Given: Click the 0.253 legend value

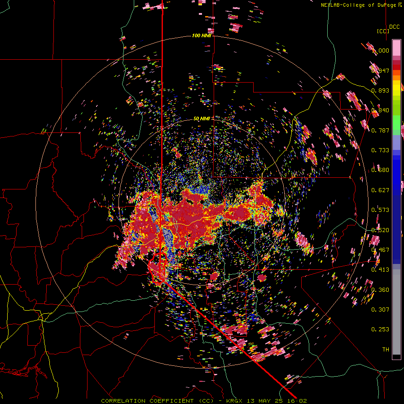Looking at the screenshot, I should [380, 329].
